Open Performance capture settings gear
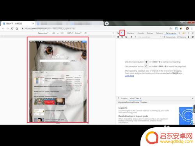The height and width of the screenshot is (146, 195). (x=193, y=37)
